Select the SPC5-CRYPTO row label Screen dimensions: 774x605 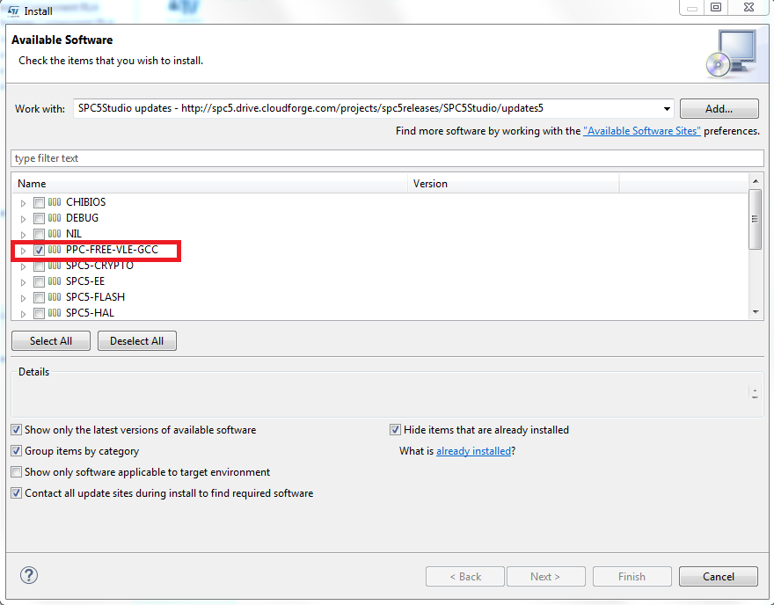pyautogui.click(x=99, y=266)
